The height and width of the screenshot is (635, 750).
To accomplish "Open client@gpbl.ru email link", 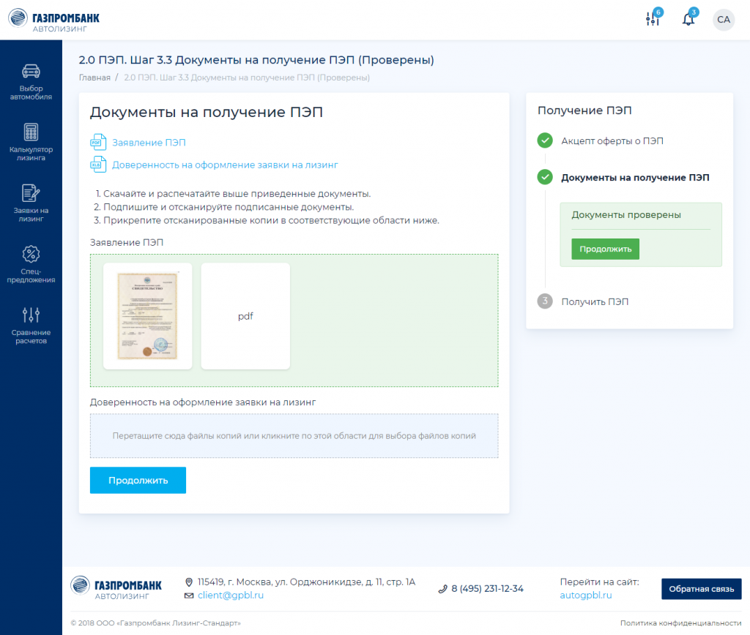I will coord(231,595).
